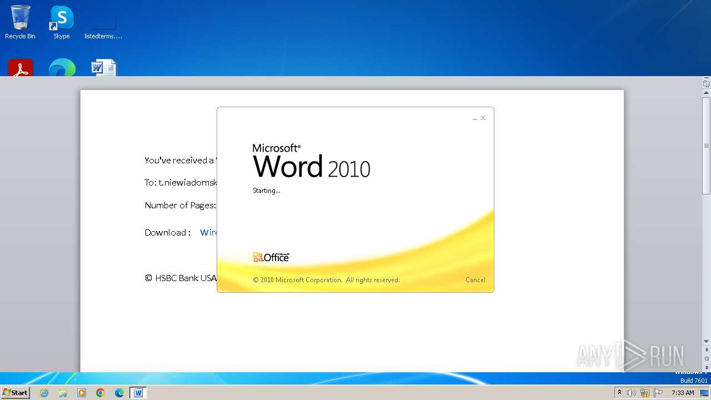This screenshot has width=711, height=400.
Task: Click the vertical scrollbar down arrow
Action: tap(706, 341)
